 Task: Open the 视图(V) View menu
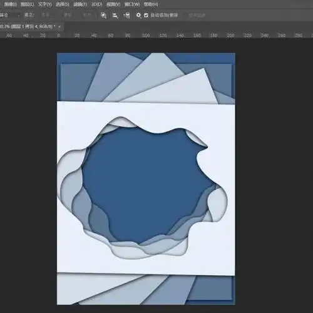pyautogui.click(x=113, y=4)
